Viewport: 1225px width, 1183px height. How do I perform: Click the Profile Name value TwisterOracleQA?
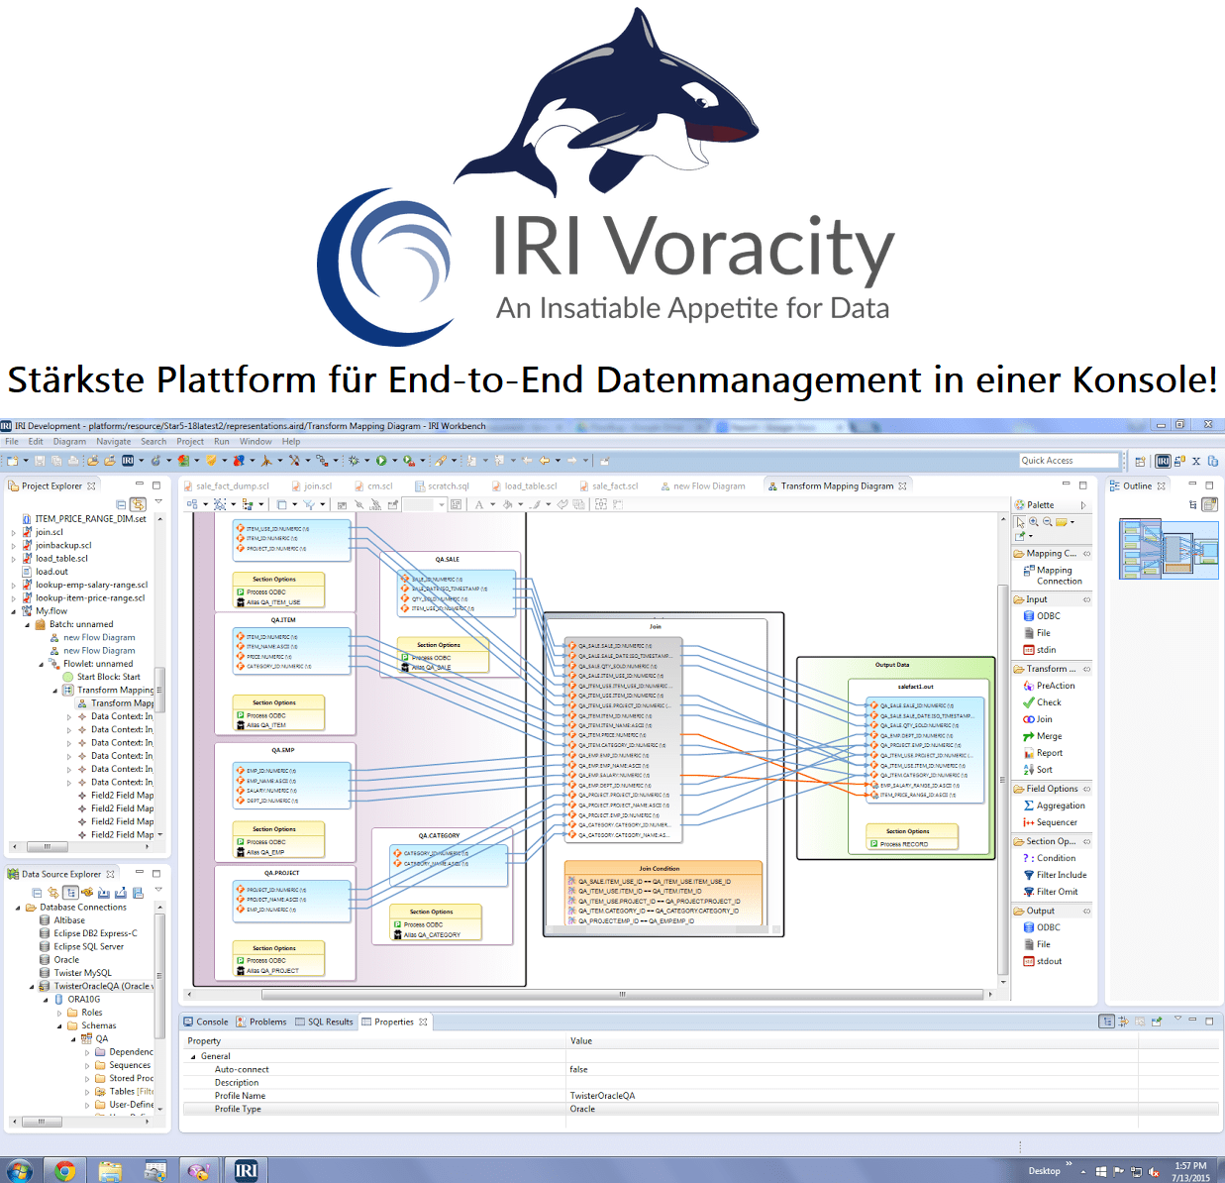pyautogui.click(x=602, y=1096)
